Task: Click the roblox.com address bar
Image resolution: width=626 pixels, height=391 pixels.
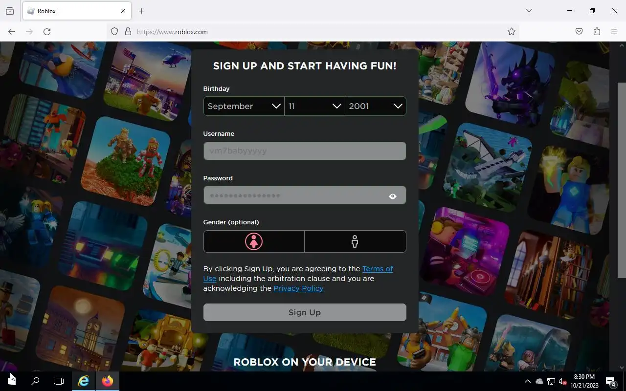Action: pos(313,31)
